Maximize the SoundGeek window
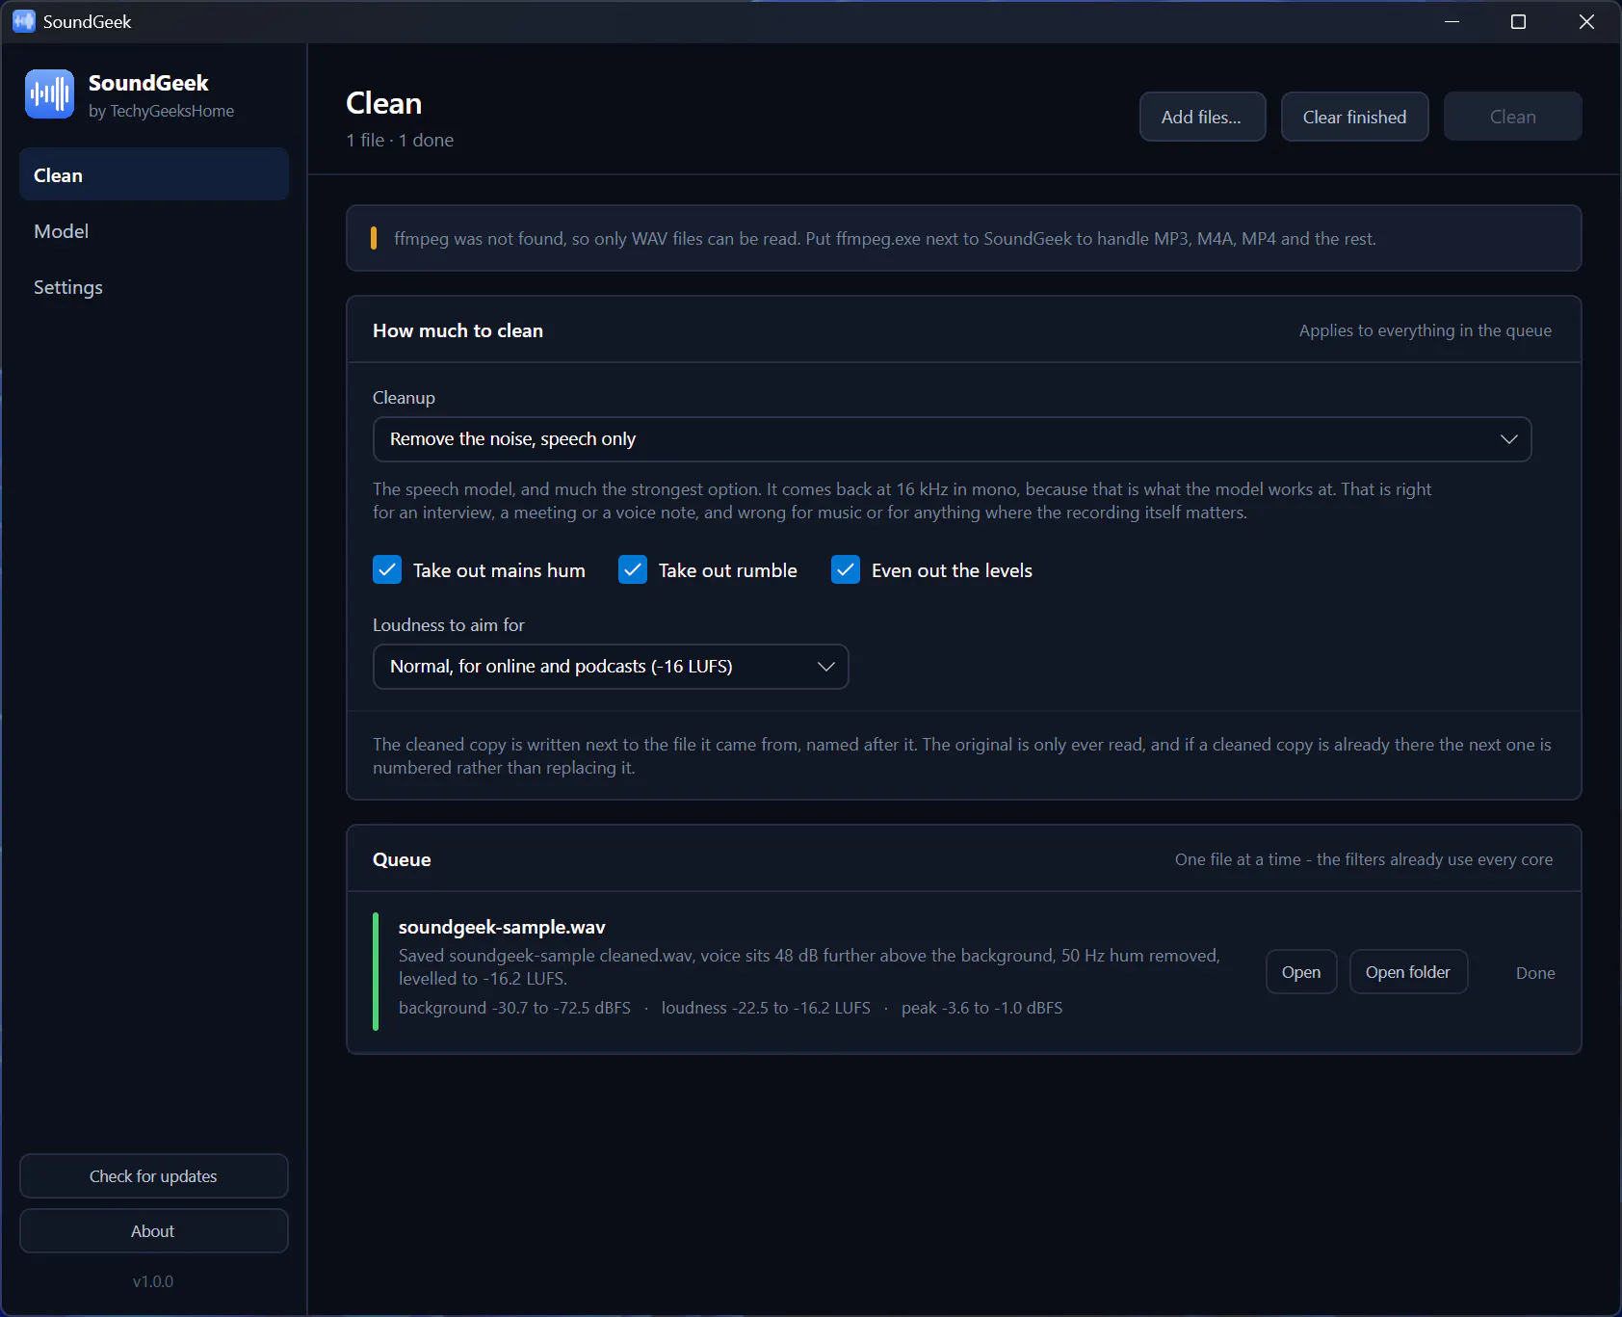This screenshot has height=1317, width=1622. 1518,21
